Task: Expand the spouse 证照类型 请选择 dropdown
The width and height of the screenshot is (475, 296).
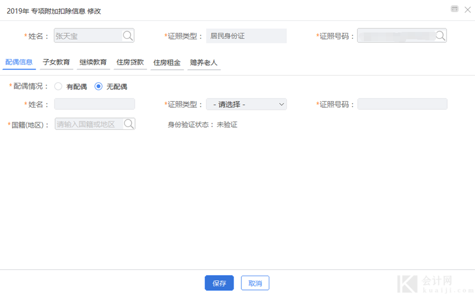Action: pyautogui.click(x=246, y=104)
